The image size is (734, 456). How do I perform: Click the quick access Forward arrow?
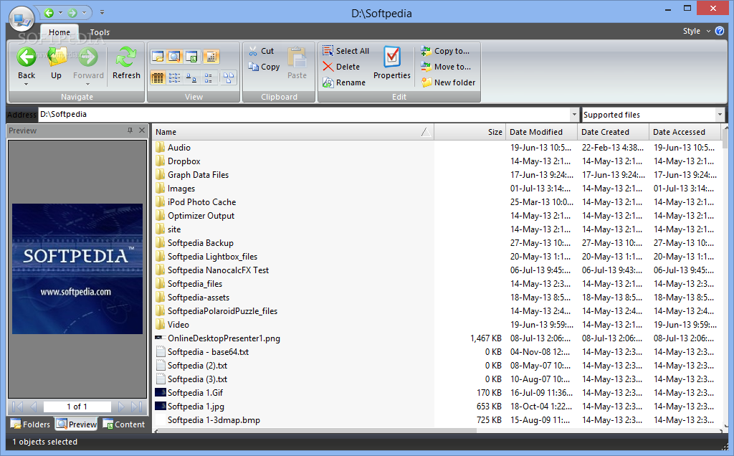point(72,13)
